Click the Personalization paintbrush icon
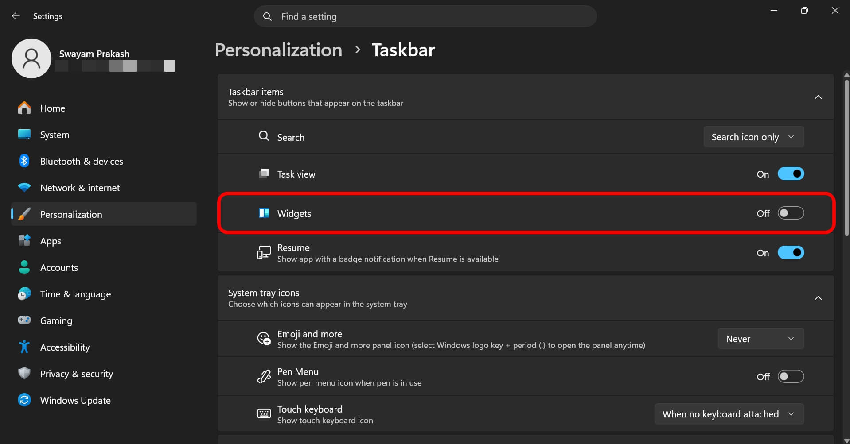The width and height of the screenshot is (850, 444). click(24, 214)
